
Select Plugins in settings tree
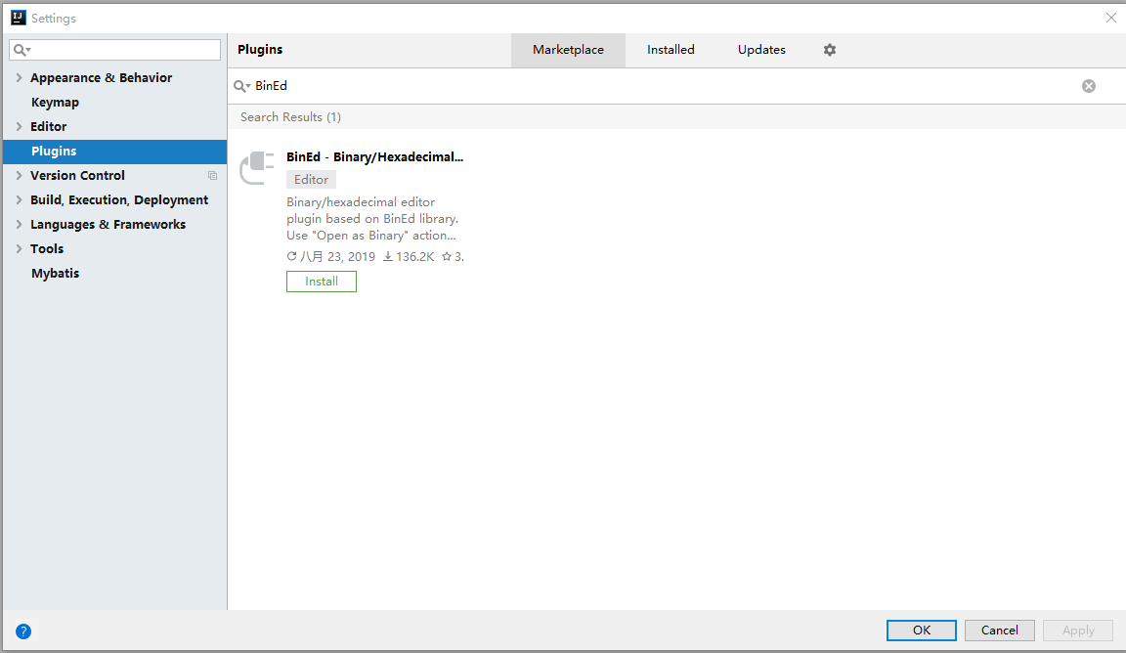click(115, 151)
